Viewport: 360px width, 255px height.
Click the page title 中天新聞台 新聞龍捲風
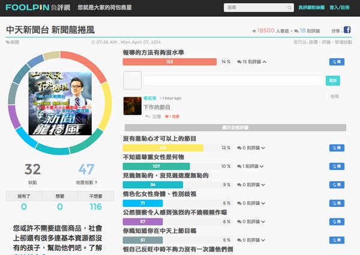(50, 30)
